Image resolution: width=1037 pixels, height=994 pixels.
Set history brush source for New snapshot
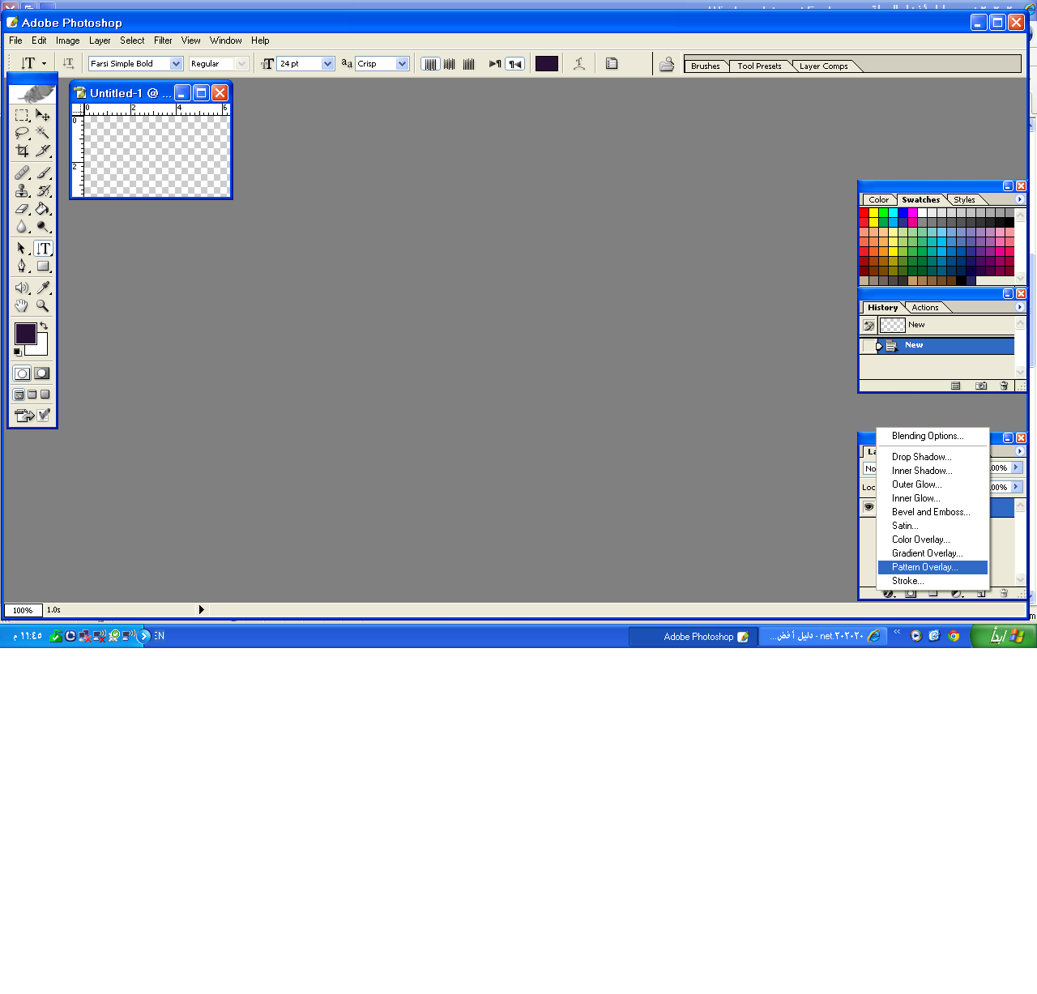tap(868, 326)
